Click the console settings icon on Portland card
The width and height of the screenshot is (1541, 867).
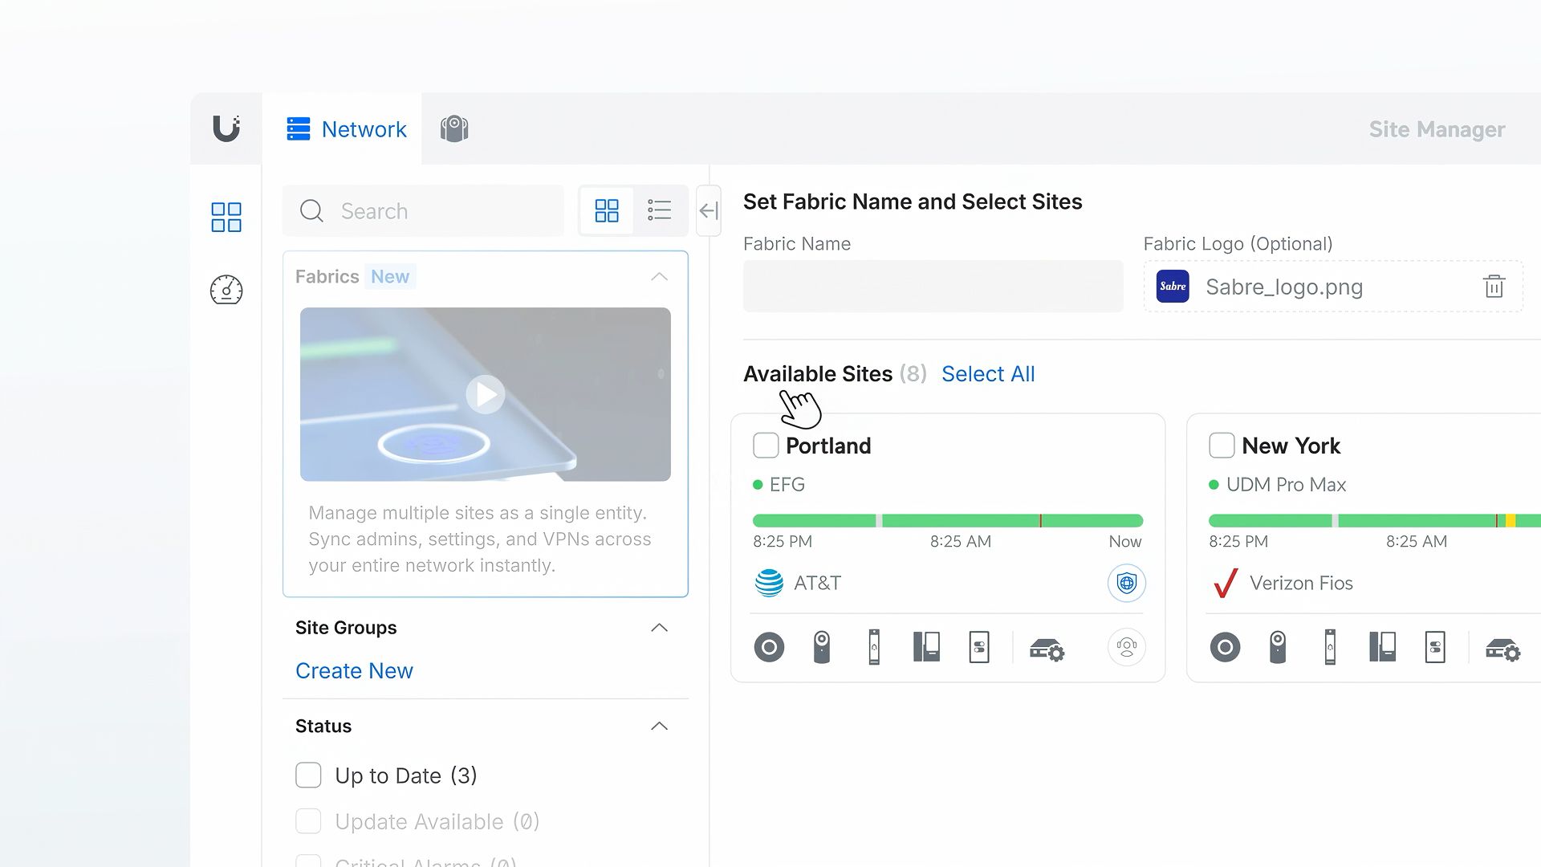1047,648
